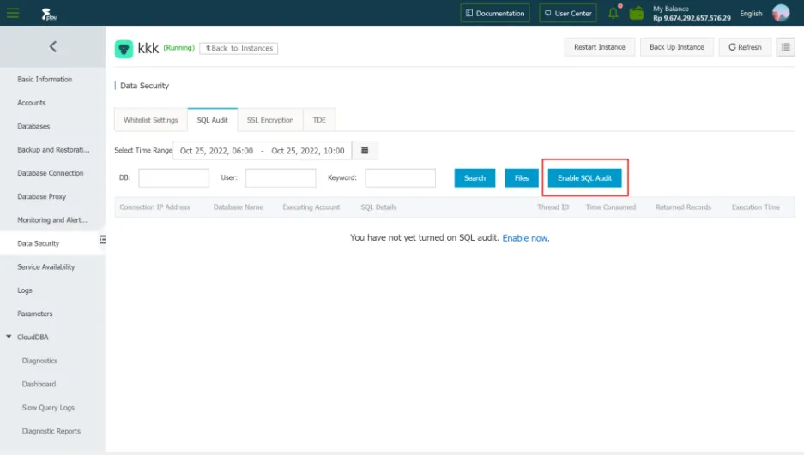Focus the Keyword input field
Image resolution: width=804 pixels, height=455 pixels.
400,177
